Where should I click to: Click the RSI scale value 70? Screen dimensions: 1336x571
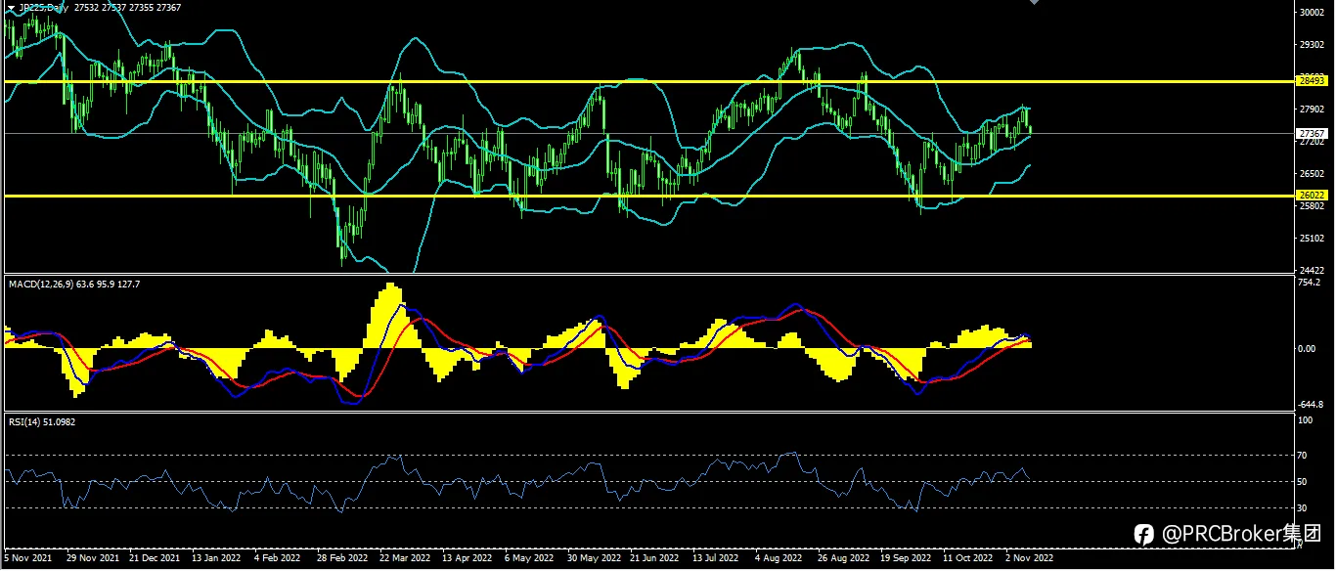[x=1303, y=456]
